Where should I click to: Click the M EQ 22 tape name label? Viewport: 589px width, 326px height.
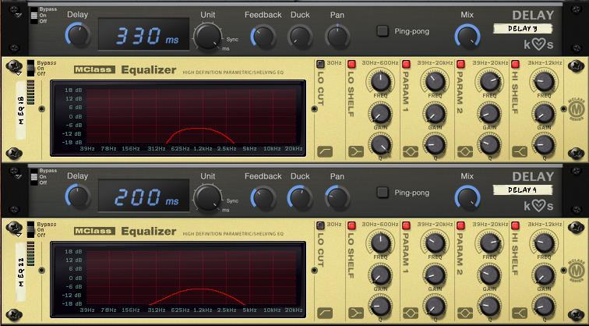(21, 272)
